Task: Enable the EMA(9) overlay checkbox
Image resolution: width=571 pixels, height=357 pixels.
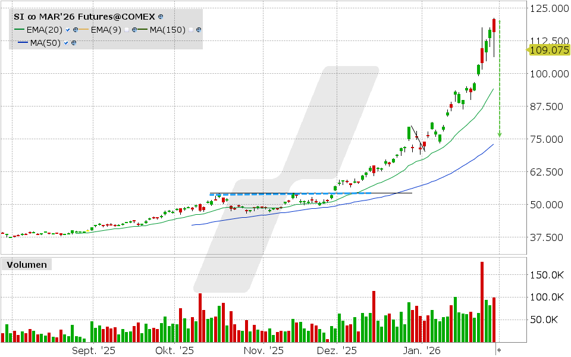Action: point(127,29)
